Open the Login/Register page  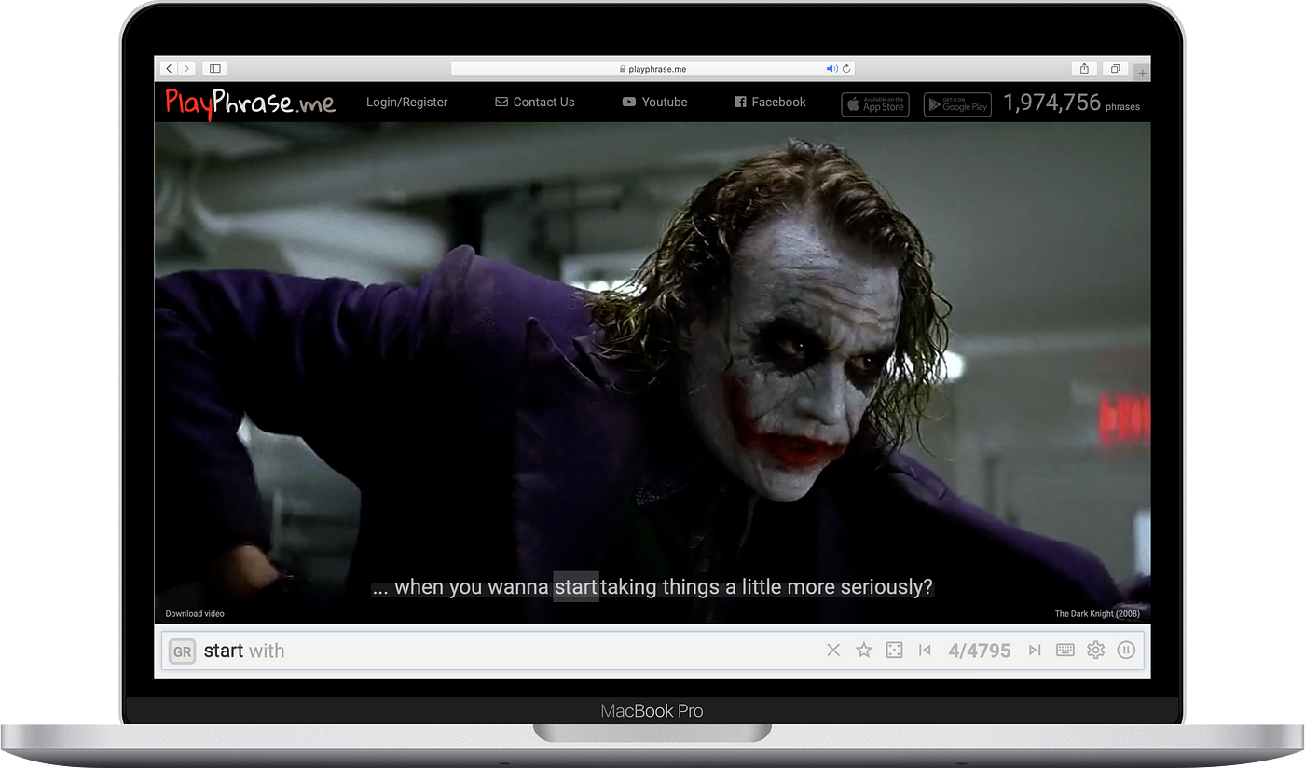[406, 103]
